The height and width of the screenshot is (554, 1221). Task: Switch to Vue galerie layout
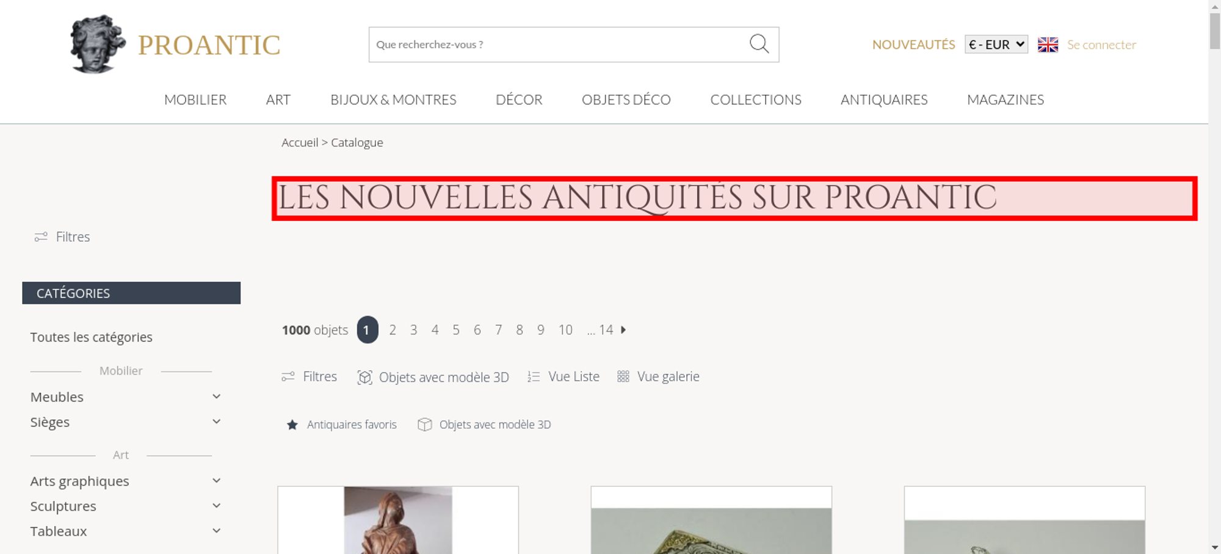658,376
